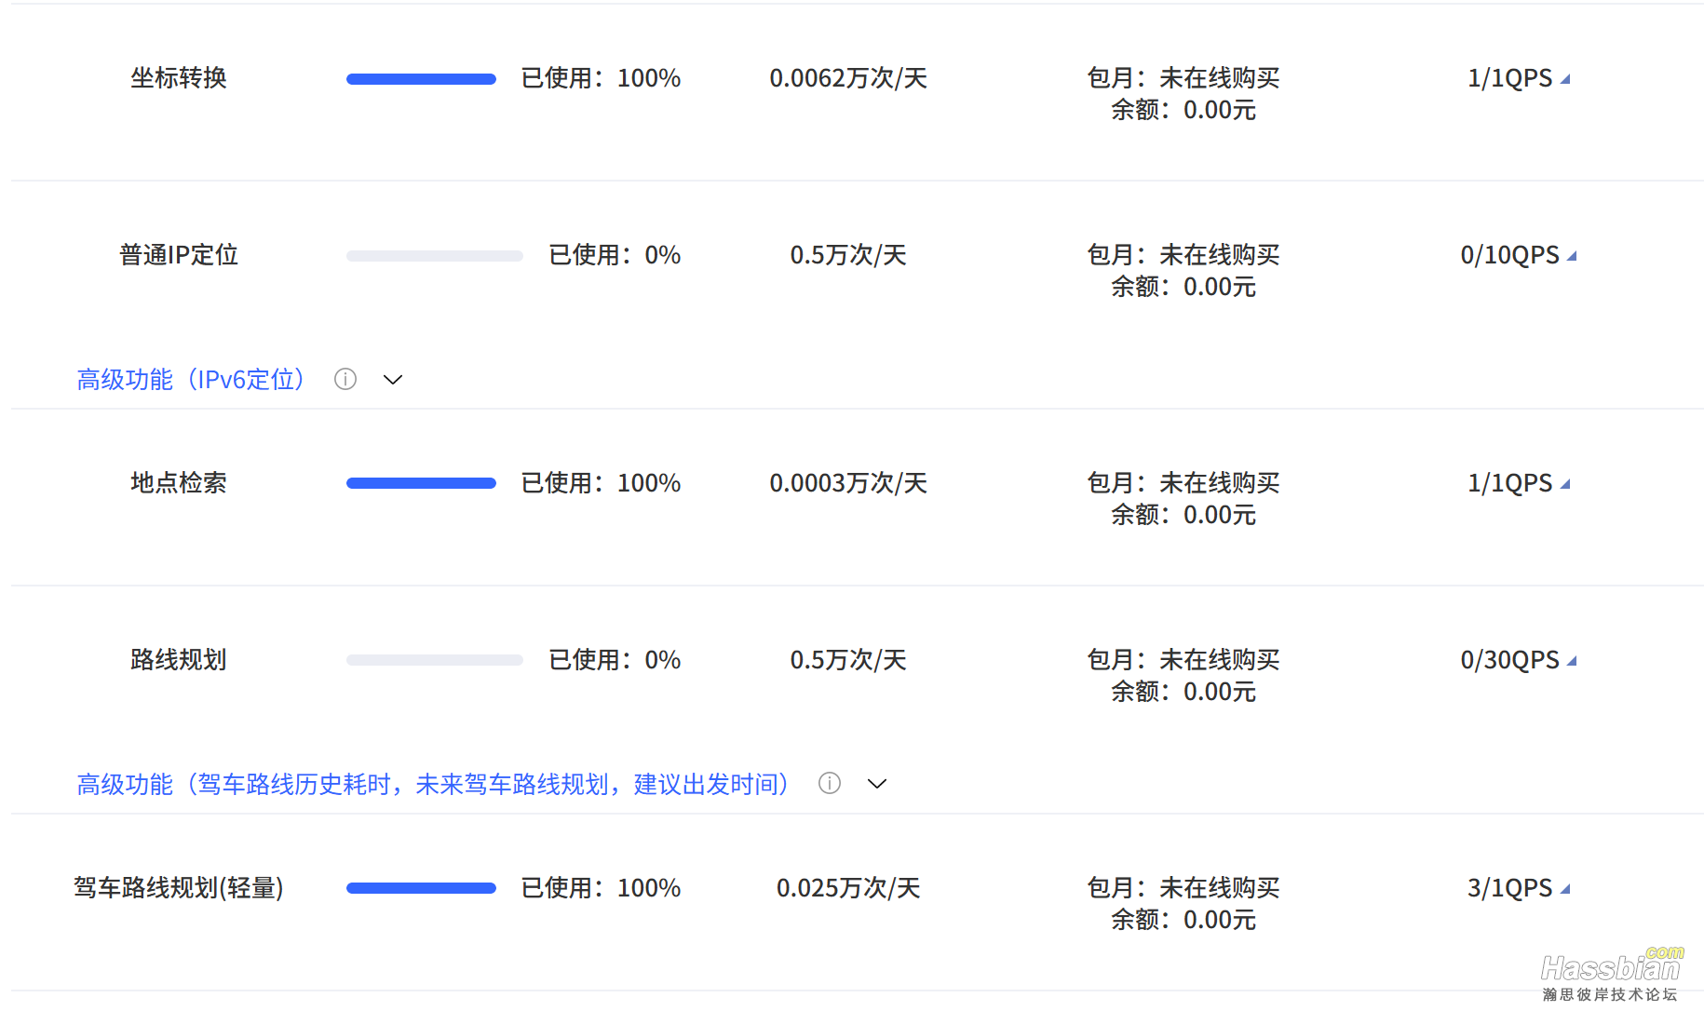1704x1011 pixels.
Task: Select the 驾车路线规划(轻量) service name
Action: [179, 888]
